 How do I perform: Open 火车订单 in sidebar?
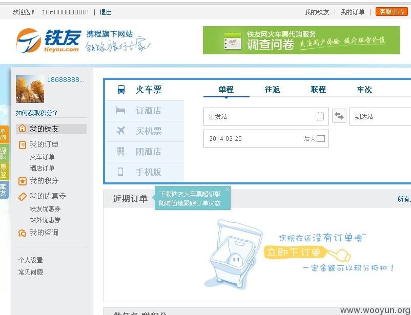click(42, 157)
